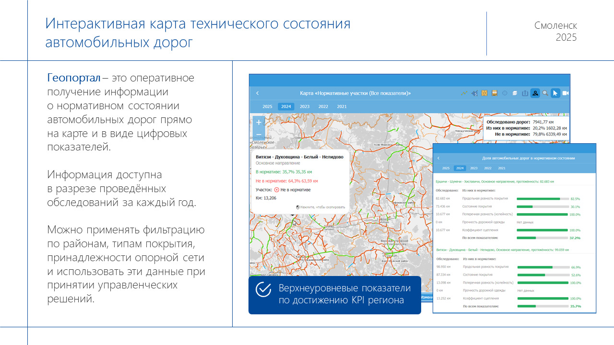Select 2022 tab in road share panel
This screenshot has width=614, height=345.
pos(488,168)
